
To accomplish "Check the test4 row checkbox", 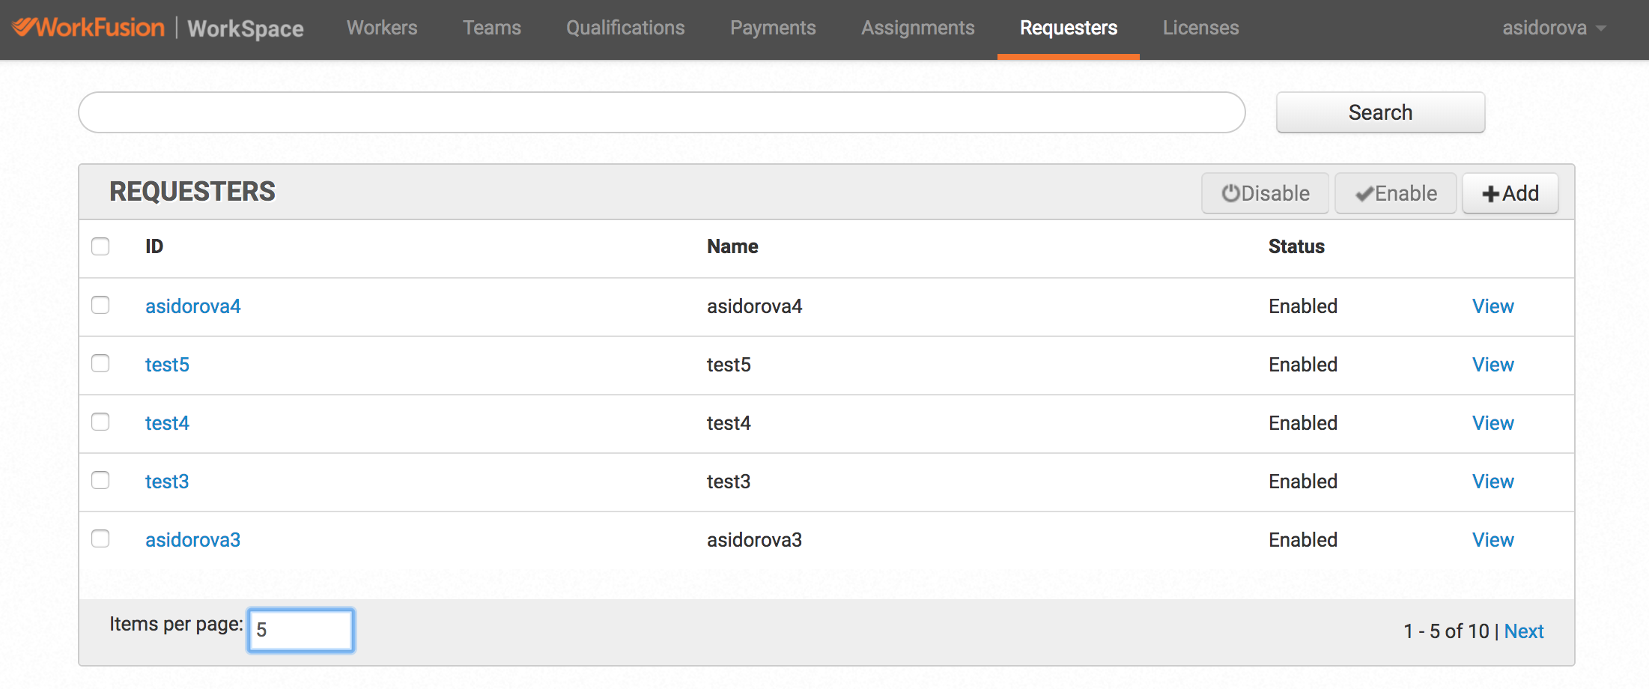I will click(x=100, y=422).
